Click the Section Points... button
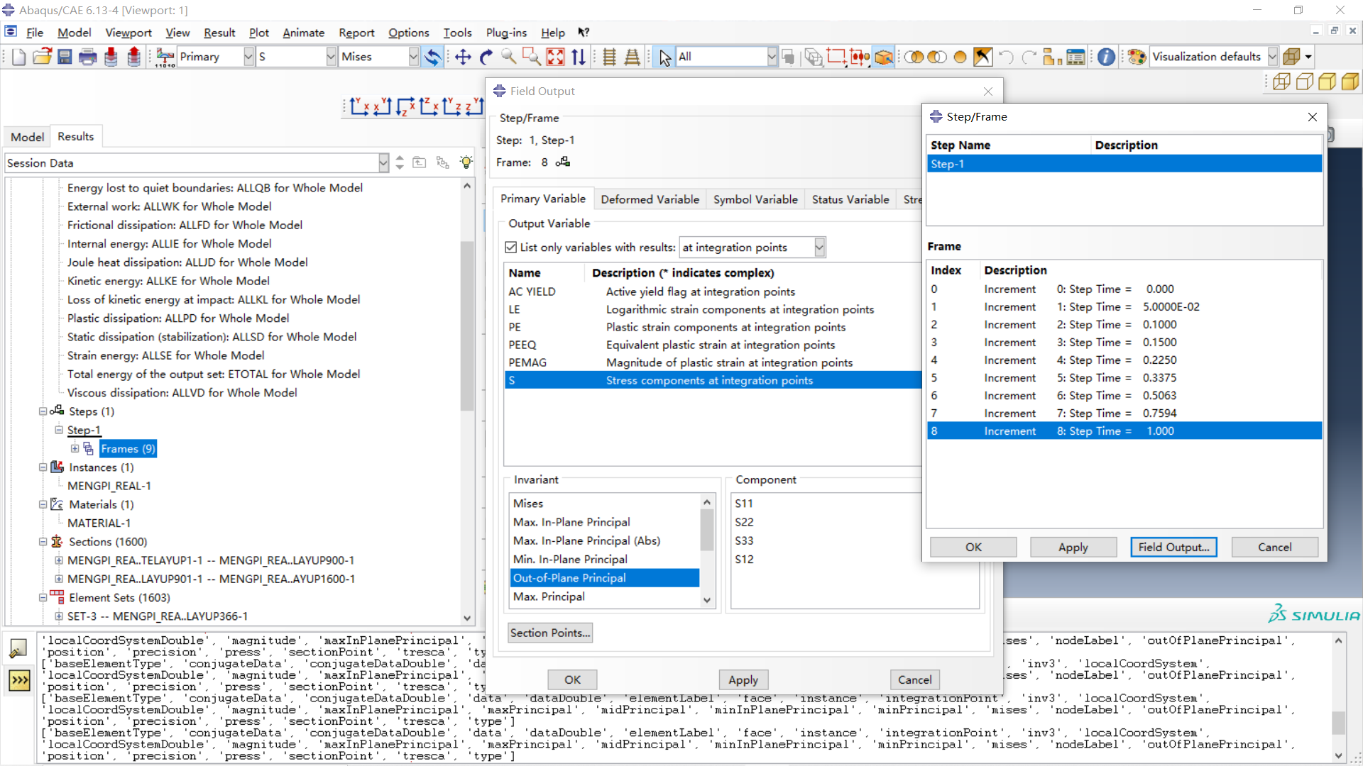This screenshot has width=1363, height=766. click(x=550, y=633)
